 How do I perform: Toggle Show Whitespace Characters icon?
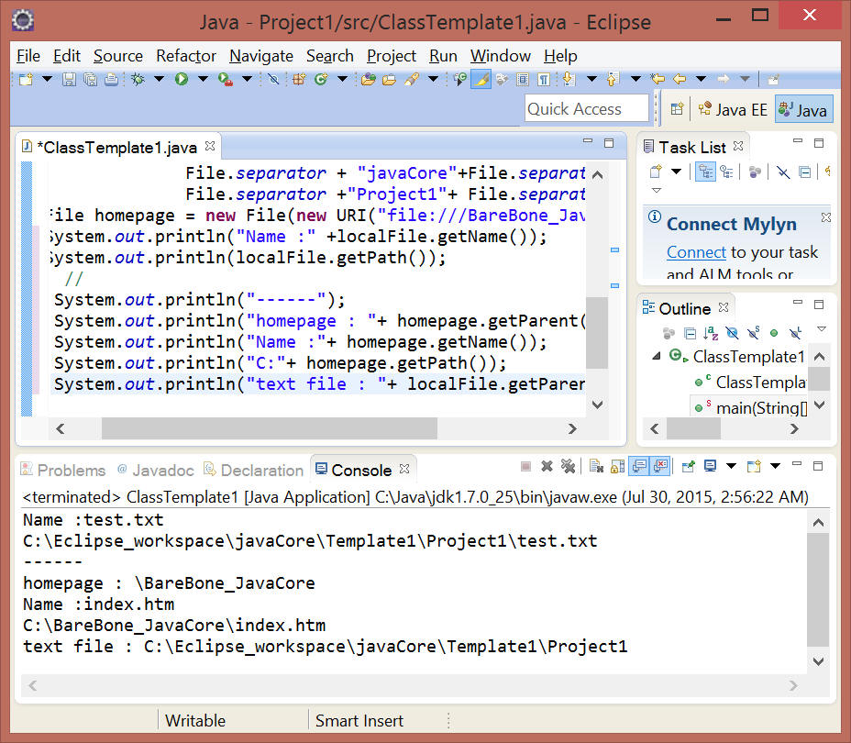tap(543, 79)
